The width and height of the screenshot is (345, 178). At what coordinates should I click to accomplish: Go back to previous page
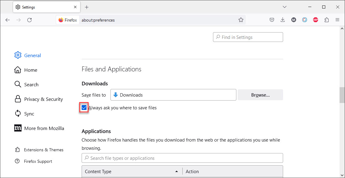8,20
